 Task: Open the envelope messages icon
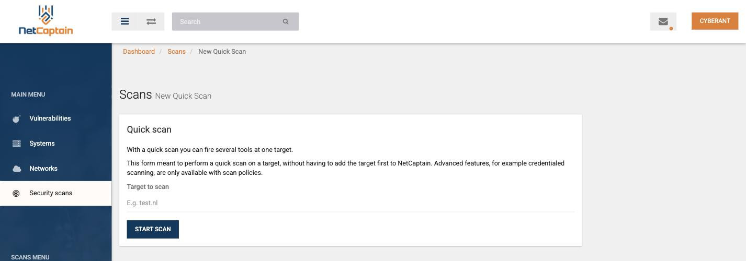tap(663, 21)
